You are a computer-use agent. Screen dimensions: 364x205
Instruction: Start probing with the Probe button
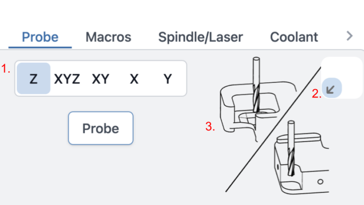point(101,128)
